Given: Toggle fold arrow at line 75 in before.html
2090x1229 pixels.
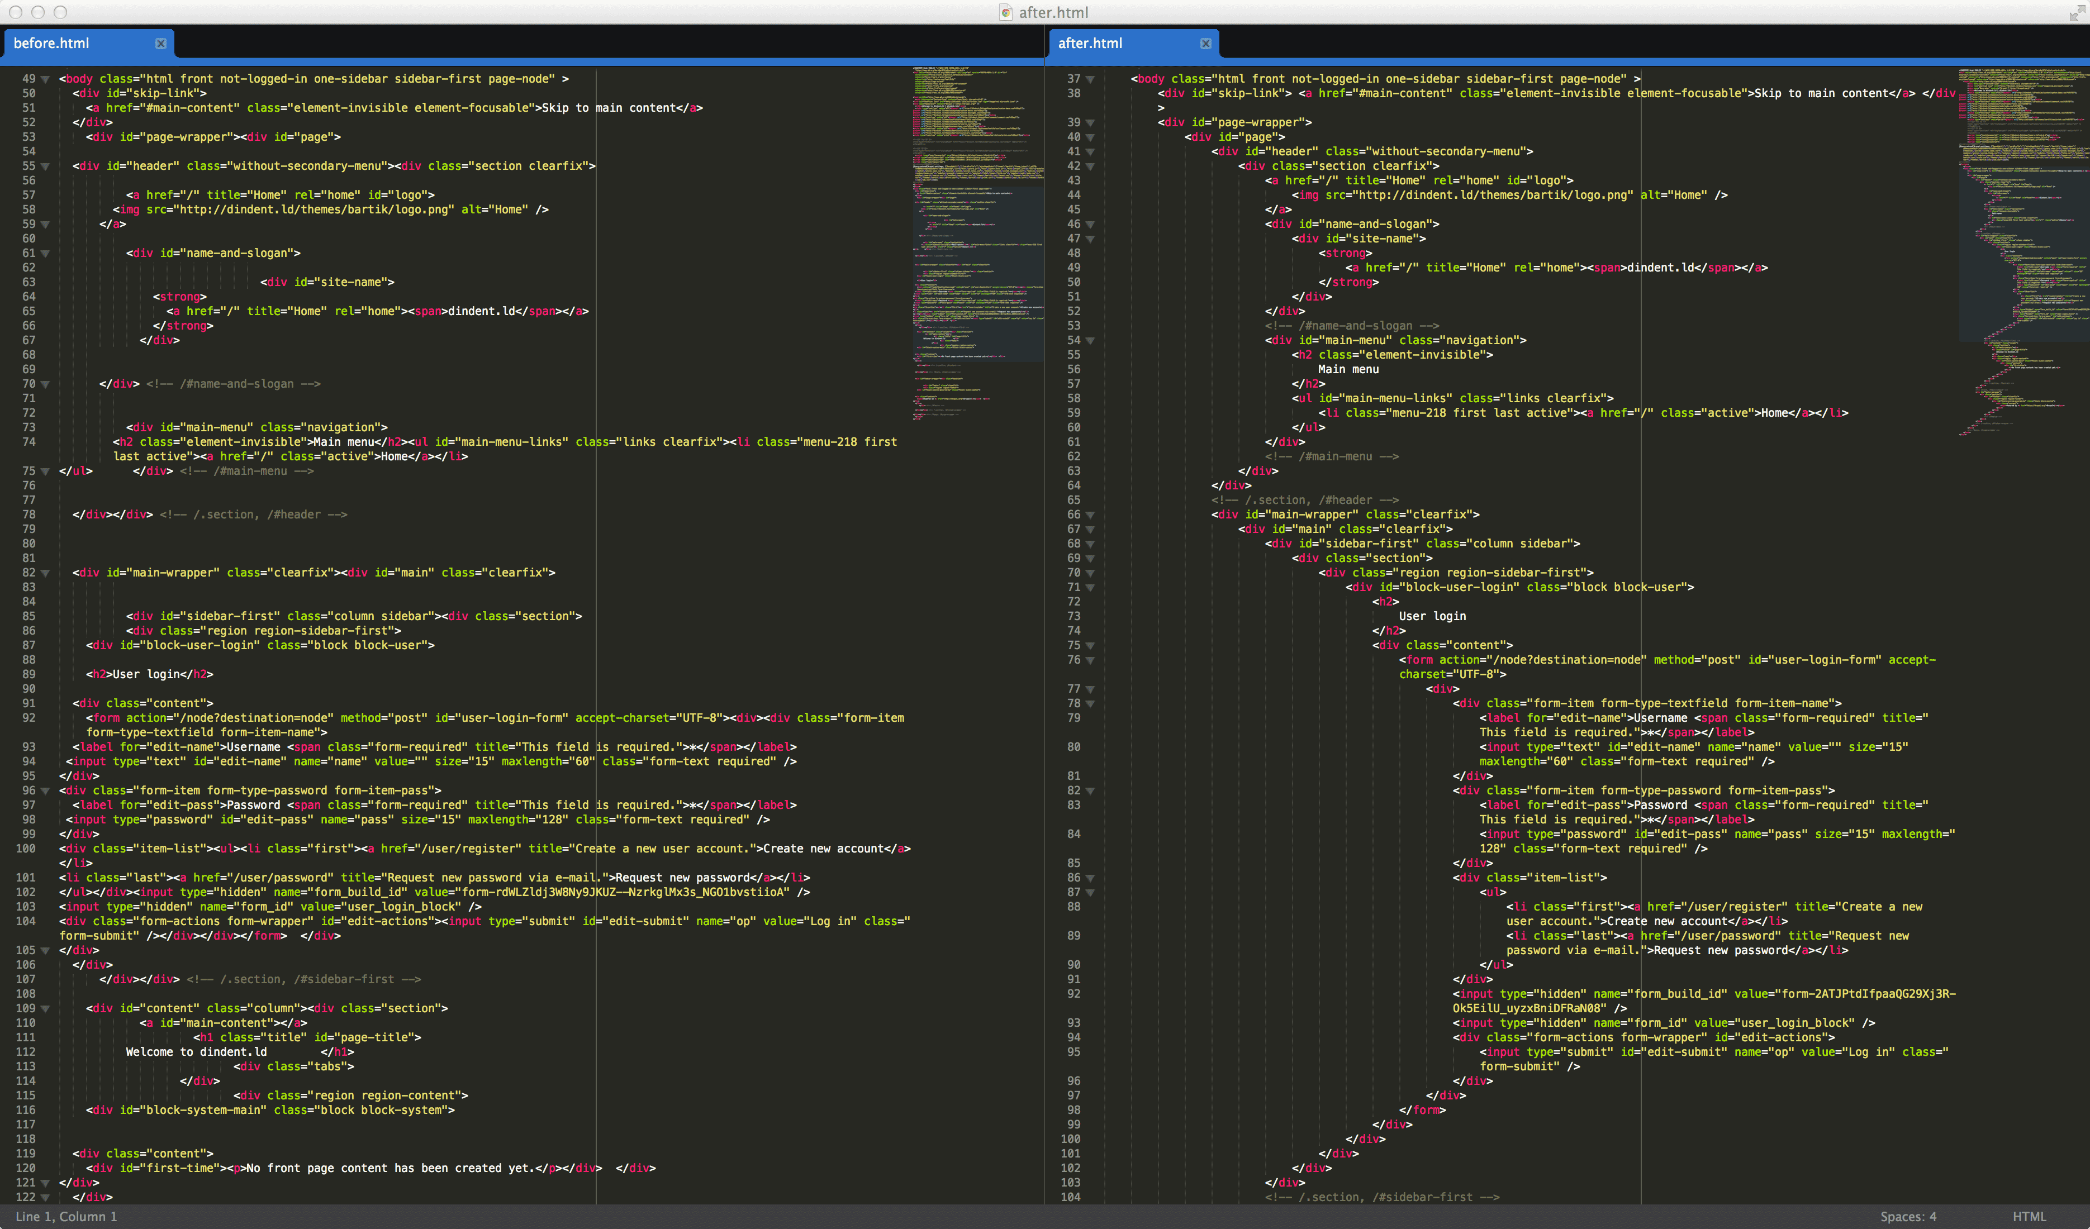Looking at the screenshot, I should (x=46, y=472).
